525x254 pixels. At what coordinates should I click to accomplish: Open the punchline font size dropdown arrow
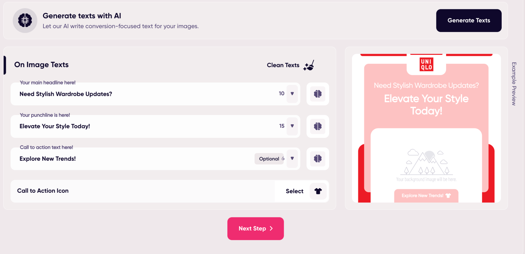coord(292,126)
